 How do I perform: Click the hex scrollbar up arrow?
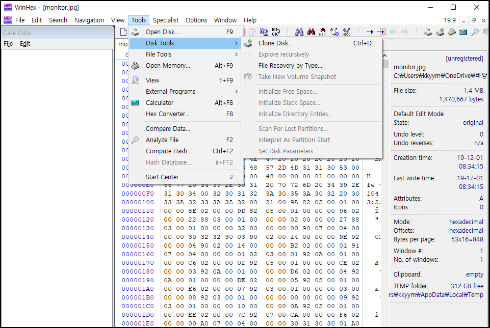tap(385, 56)
